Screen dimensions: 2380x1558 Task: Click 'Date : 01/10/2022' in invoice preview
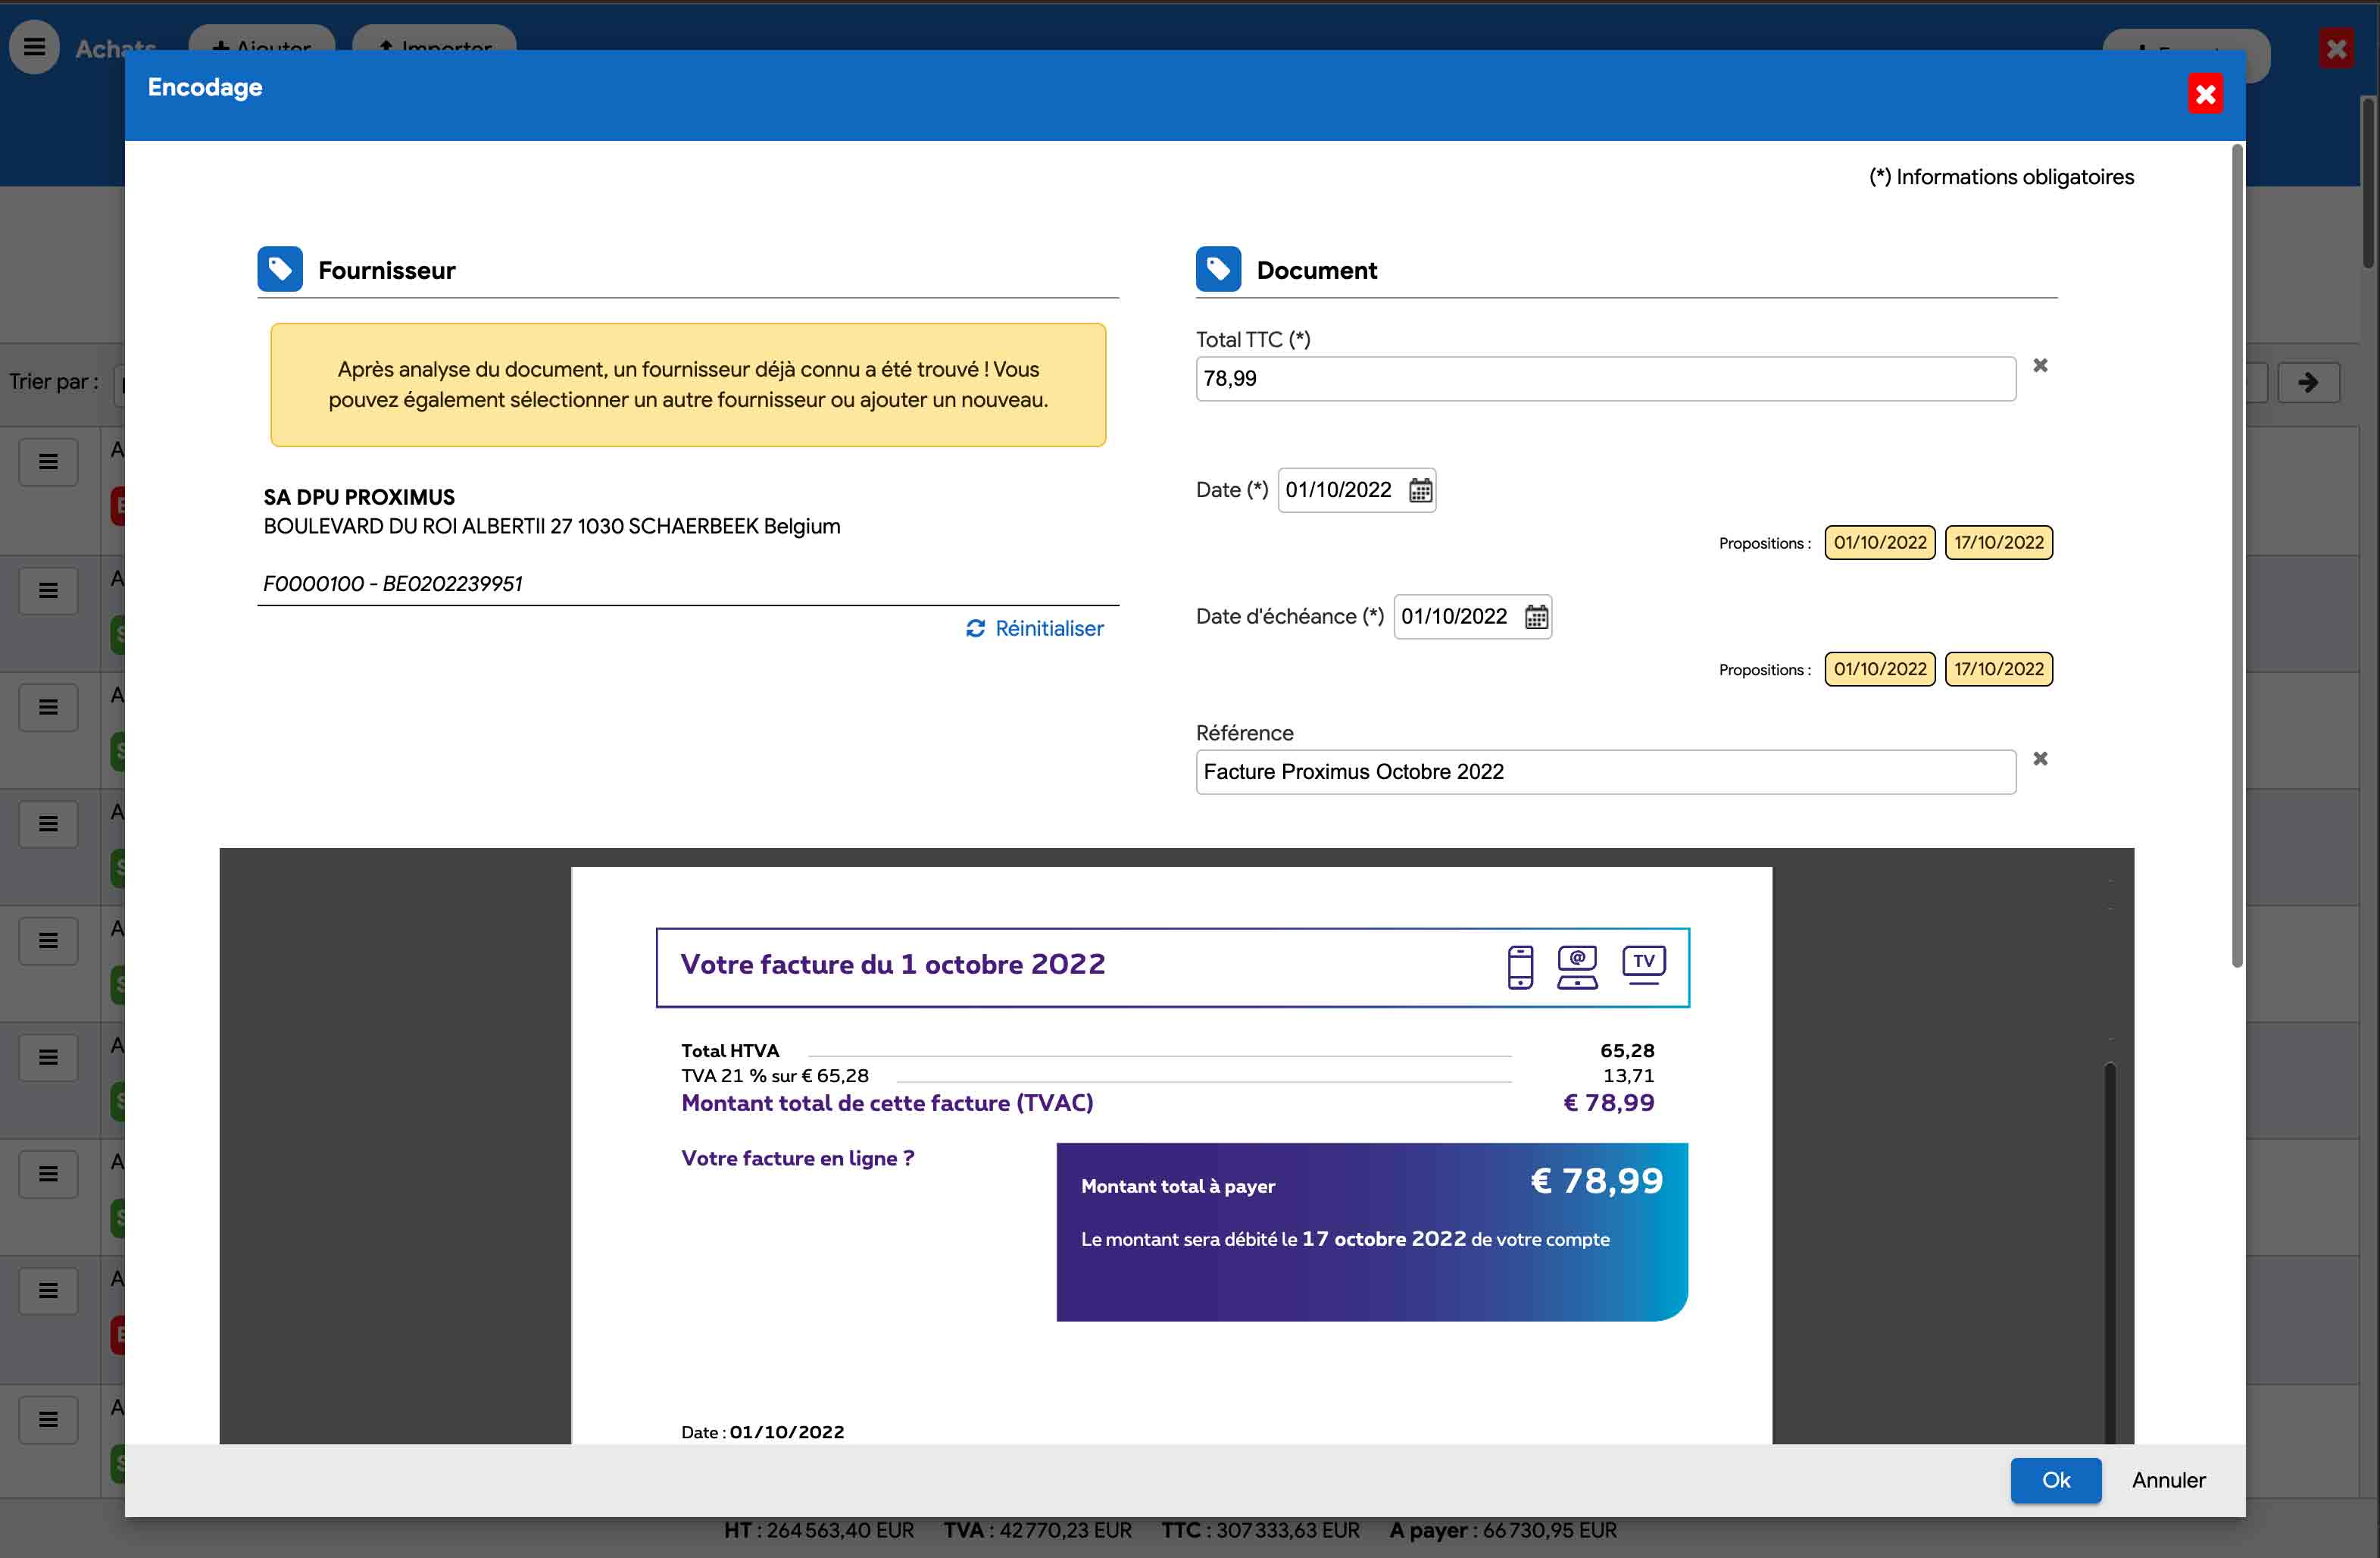[x=762, y=1432]
